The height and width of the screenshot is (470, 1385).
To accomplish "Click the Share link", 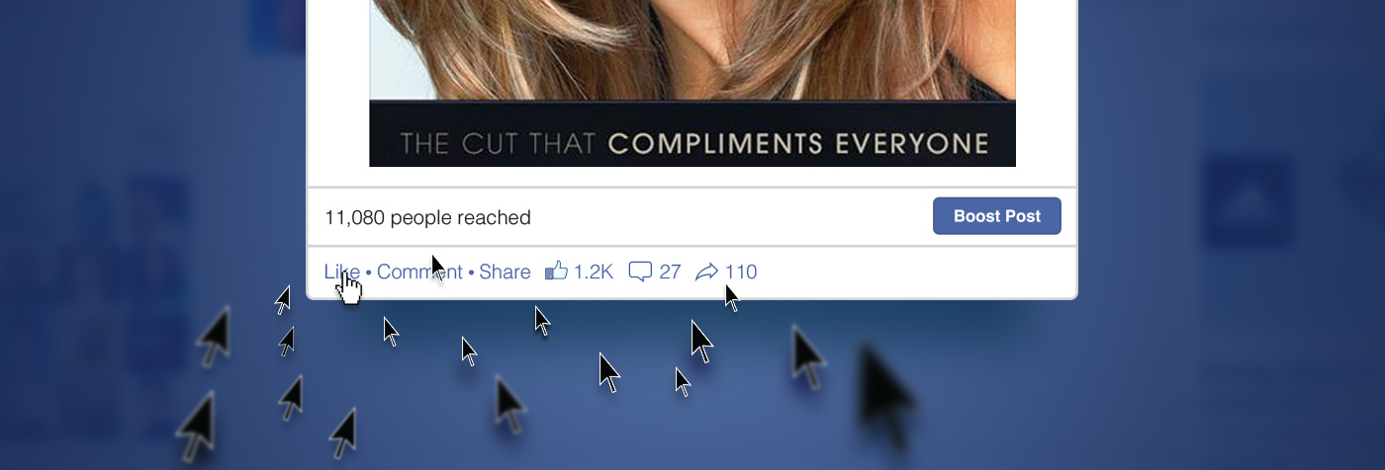I will tap(505, 272).
